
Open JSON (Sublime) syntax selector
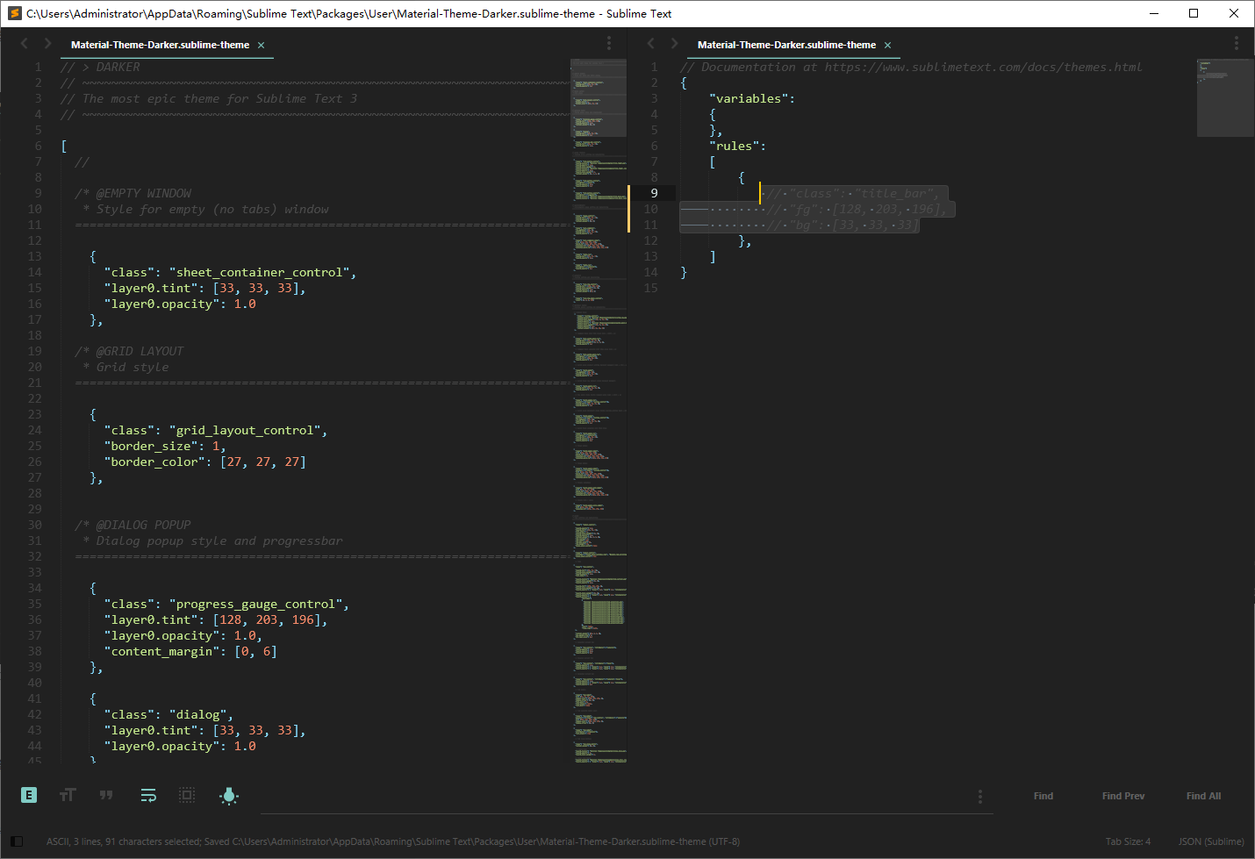[x=1211, y=841]
